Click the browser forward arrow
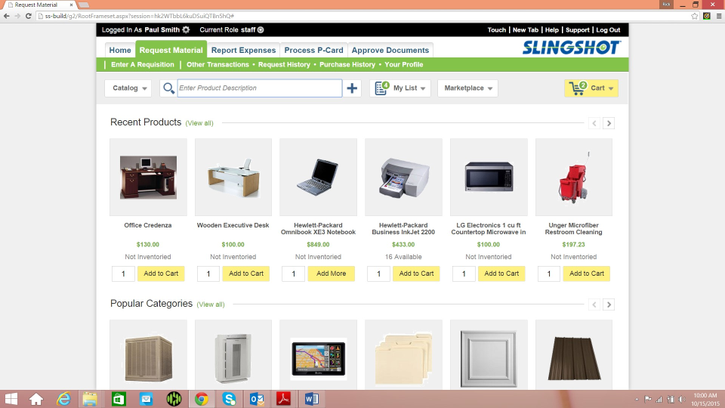 17,16
